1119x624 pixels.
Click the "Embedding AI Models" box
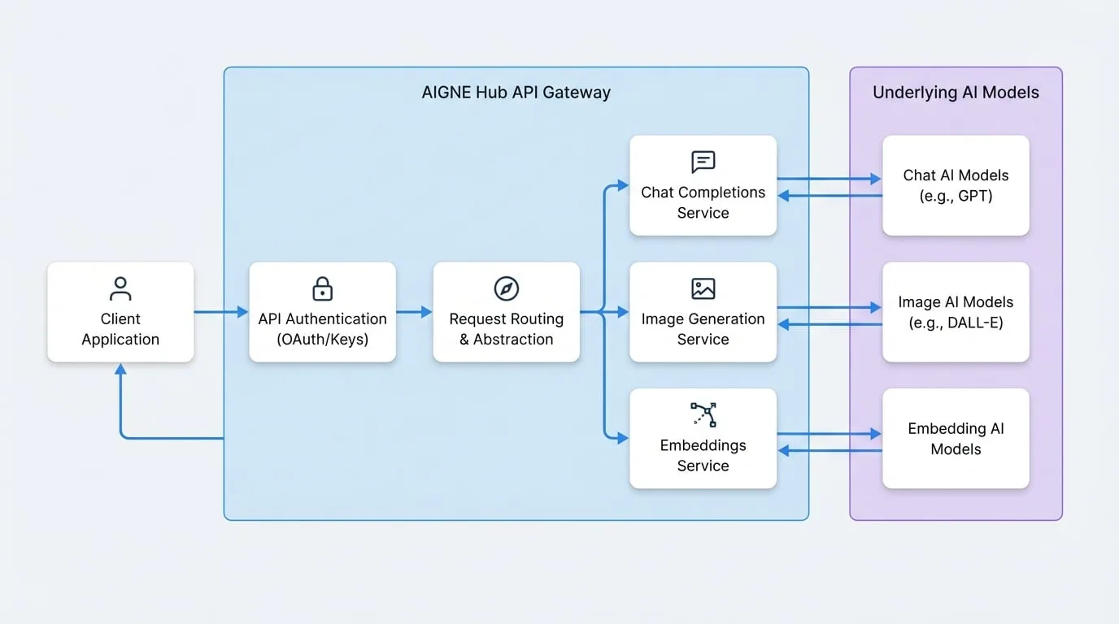coord(956,439)
